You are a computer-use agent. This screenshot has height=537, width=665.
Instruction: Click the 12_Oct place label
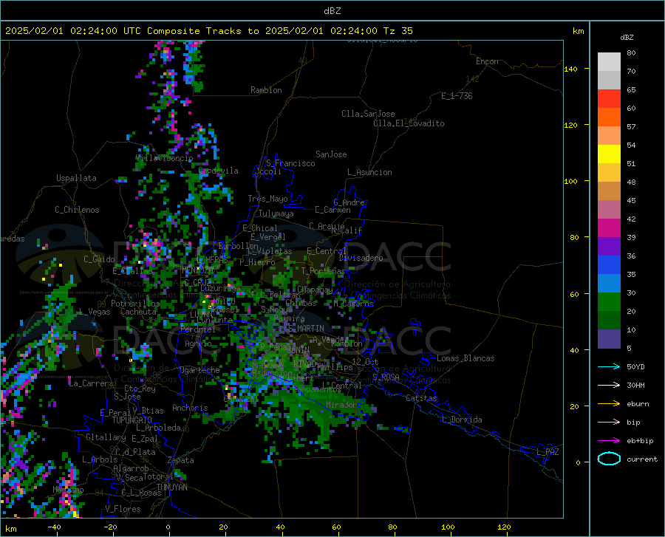(x=365, y=361)
